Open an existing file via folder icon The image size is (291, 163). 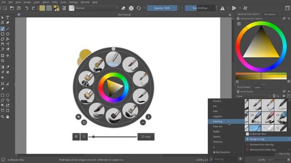click(12, 8)
